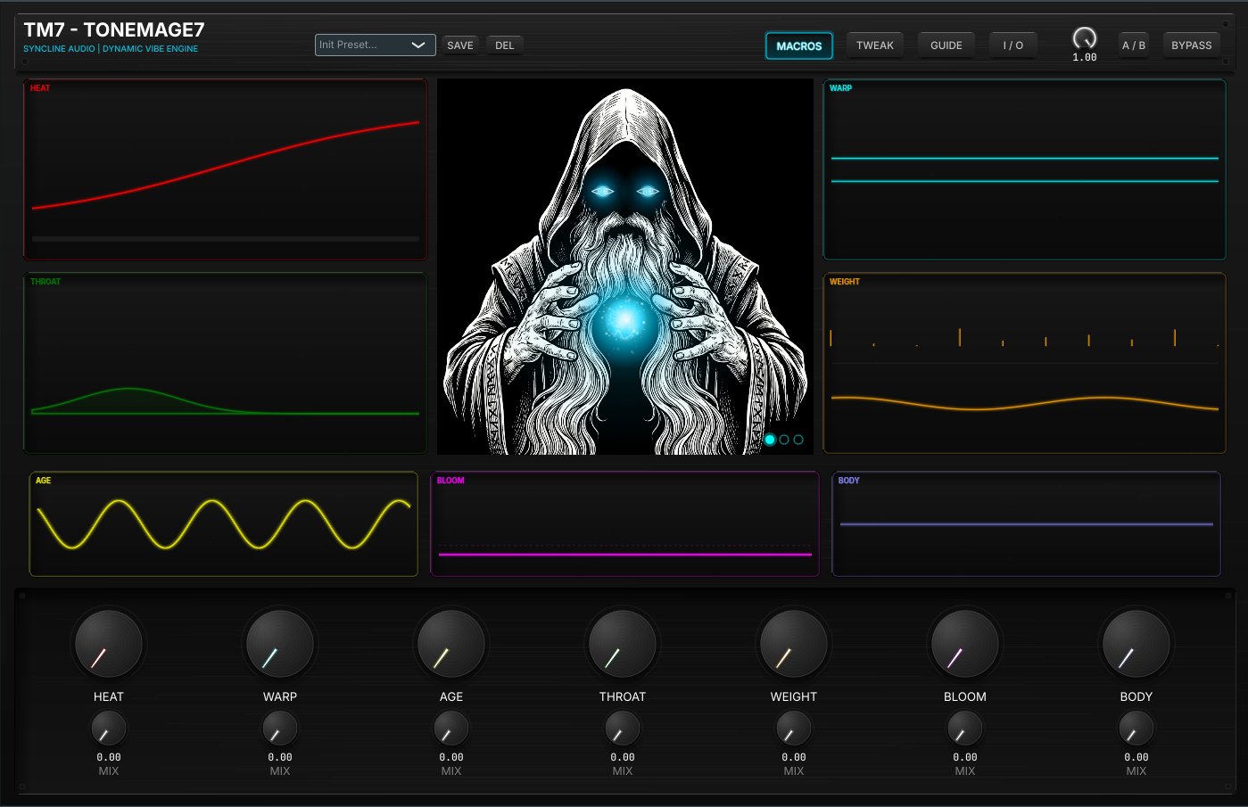Open the I/O settings
The width and height of the screenshot is (1248, 807).
coord(1012,45)
